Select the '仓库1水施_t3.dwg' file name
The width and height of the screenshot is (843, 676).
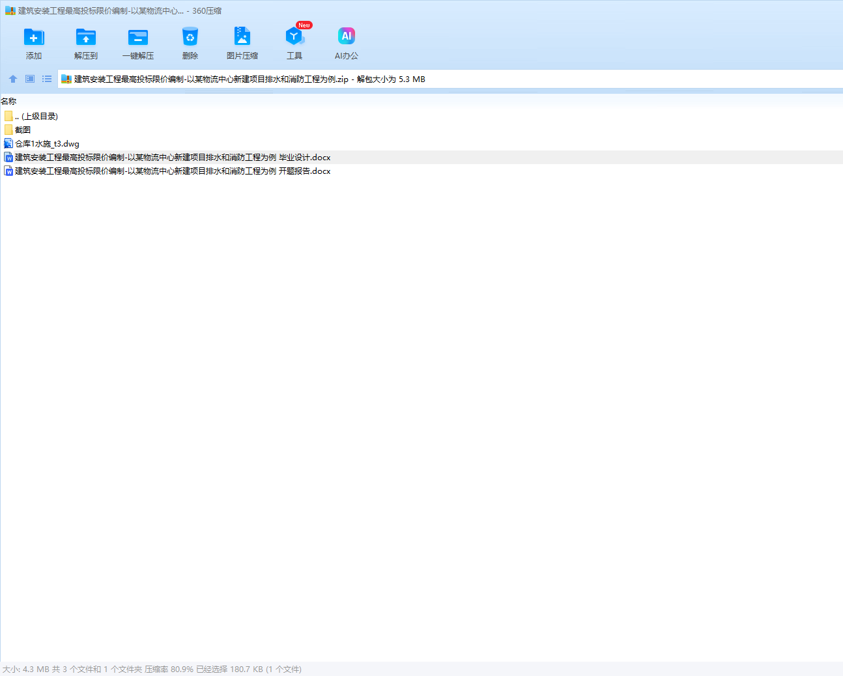[48, 144]
